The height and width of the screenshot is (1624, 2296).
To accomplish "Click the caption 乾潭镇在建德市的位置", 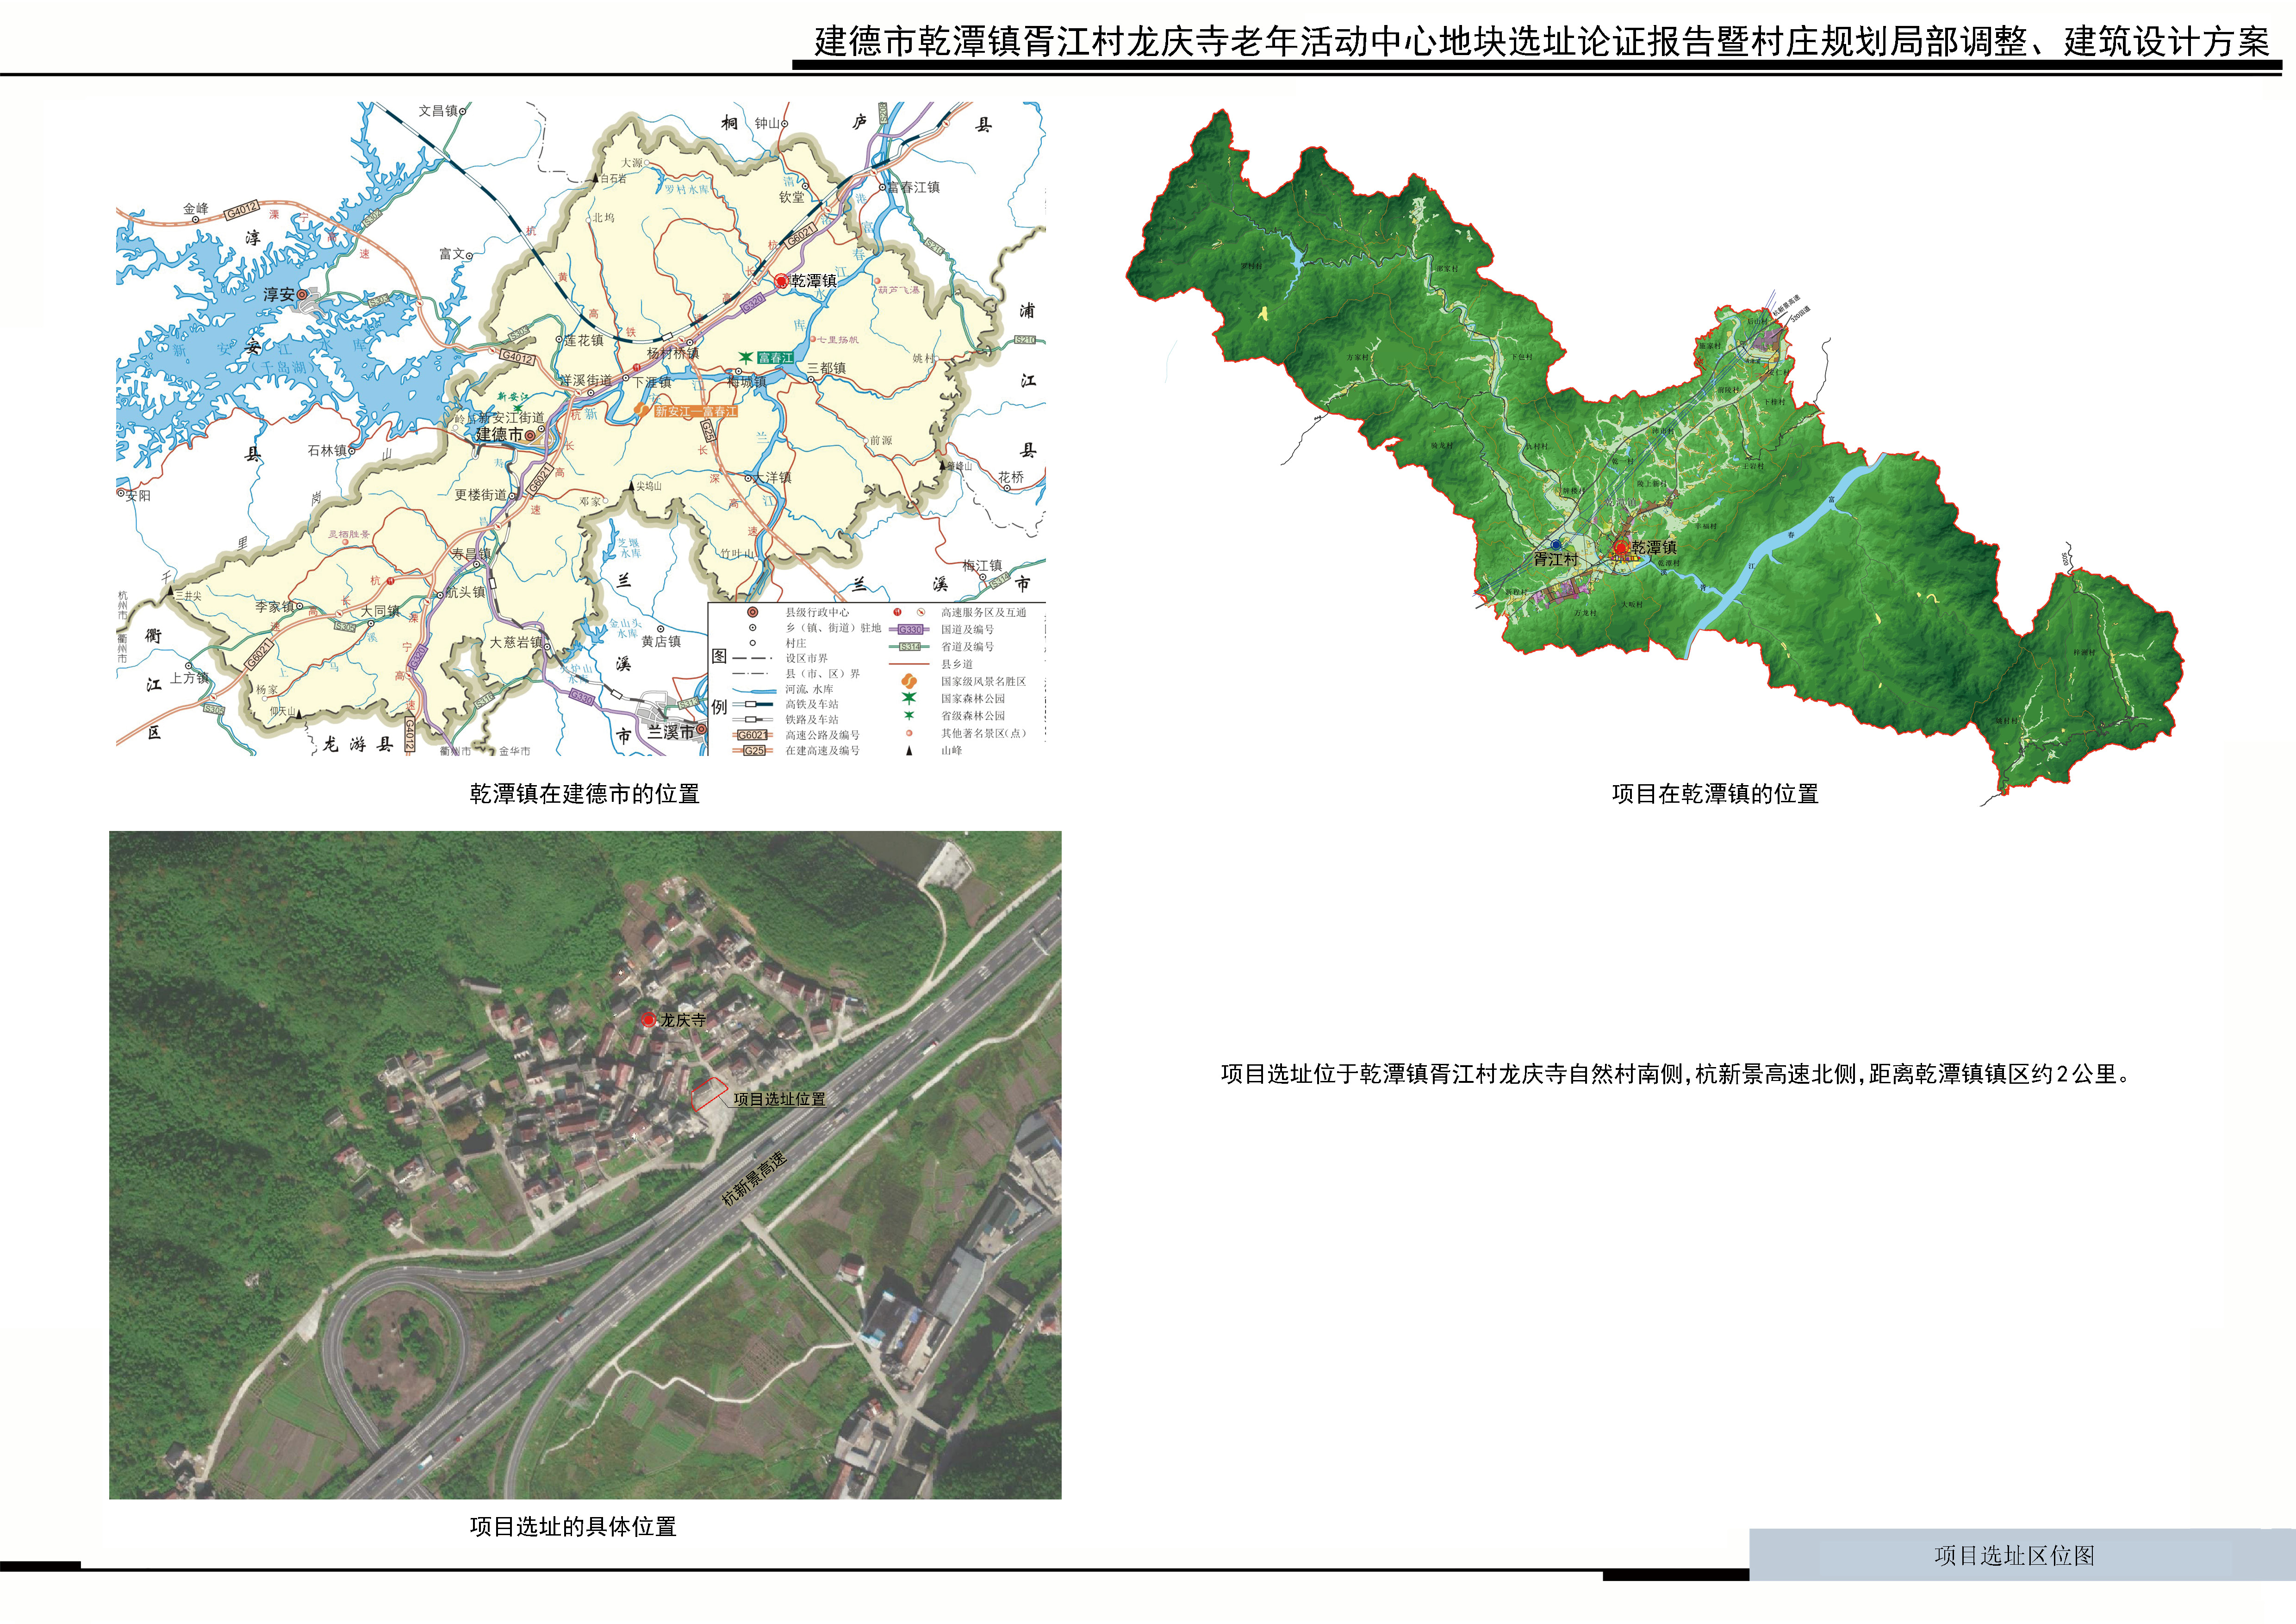I will 584,794.
